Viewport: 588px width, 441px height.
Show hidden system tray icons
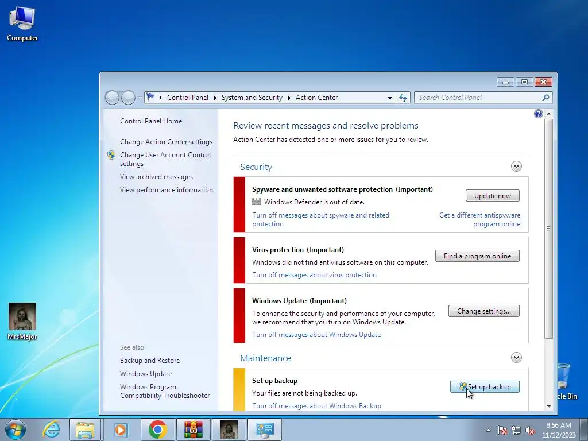(x=488, y=430)
